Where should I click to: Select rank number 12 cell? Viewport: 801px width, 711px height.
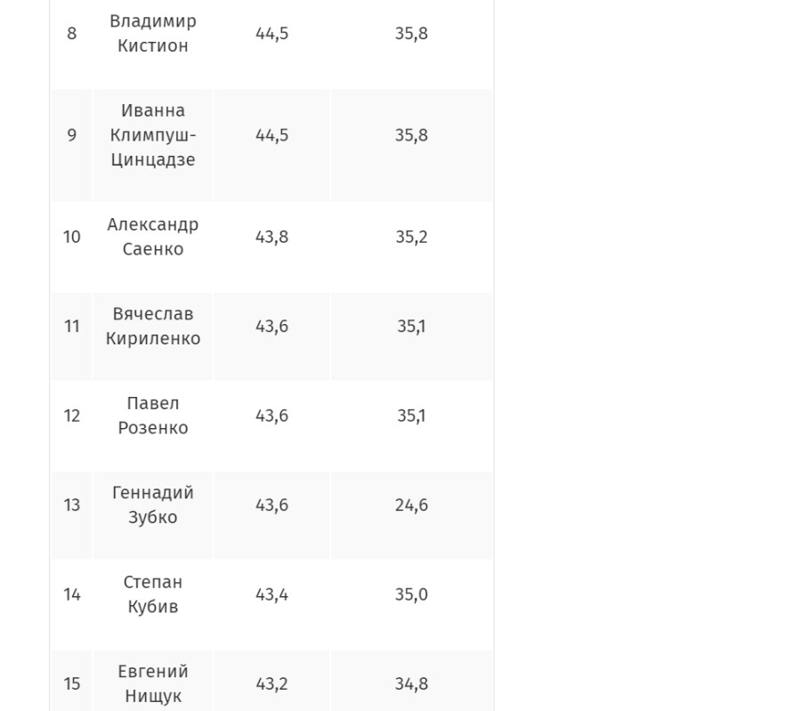(71, 416)
